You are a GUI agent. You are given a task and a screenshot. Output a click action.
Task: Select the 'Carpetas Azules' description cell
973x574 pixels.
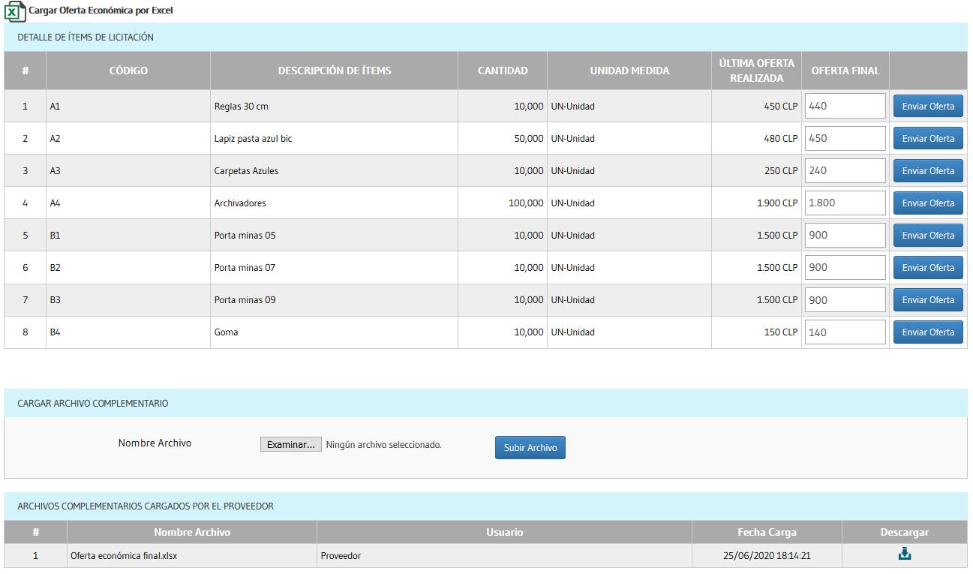334,171
